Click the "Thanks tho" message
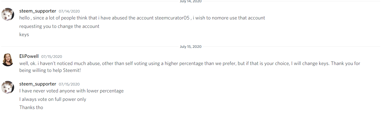Image resolution: width=382 pixels, height=117 pixels. tap(31, 108)
